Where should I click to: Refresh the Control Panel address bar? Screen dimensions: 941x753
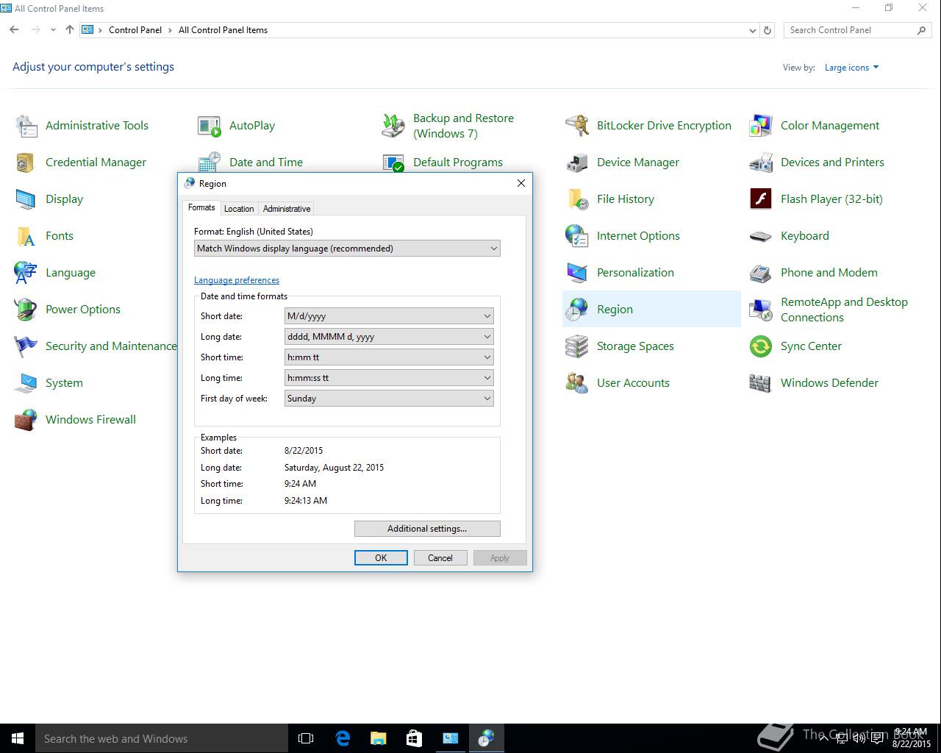(768, 30)
